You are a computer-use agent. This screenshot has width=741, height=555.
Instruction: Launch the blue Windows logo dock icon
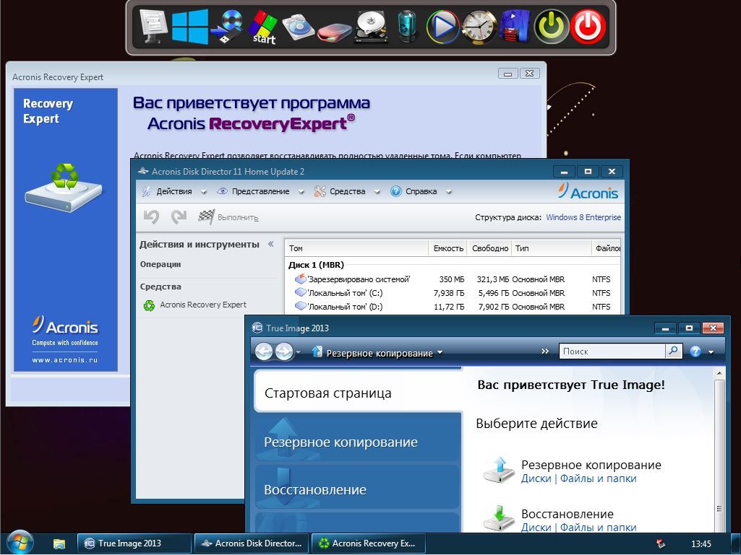coord(190,27)
